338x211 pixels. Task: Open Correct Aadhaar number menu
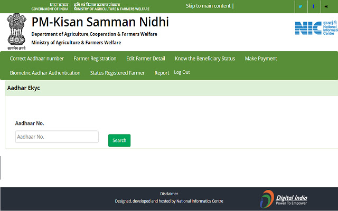[x=36, y=59]
